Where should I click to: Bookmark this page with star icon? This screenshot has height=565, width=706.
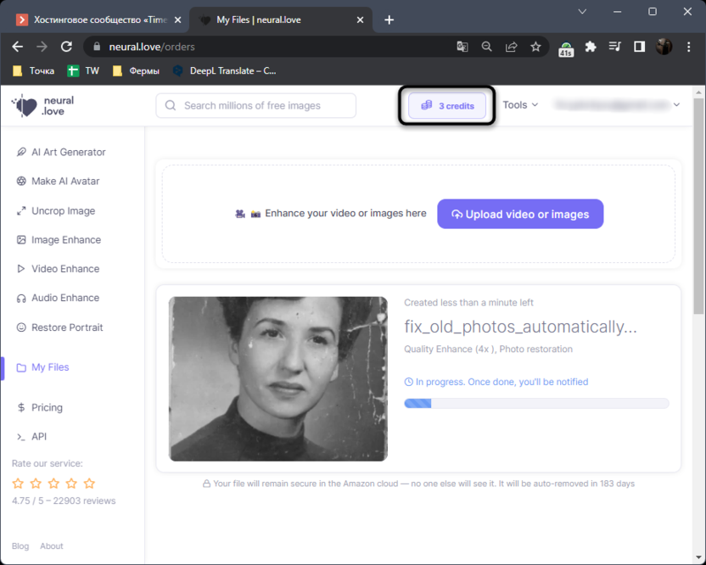click(x=535, y=47)
